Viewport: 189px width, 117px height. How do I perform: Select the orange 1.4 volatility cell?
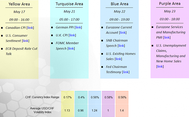[x=122, y=111]
